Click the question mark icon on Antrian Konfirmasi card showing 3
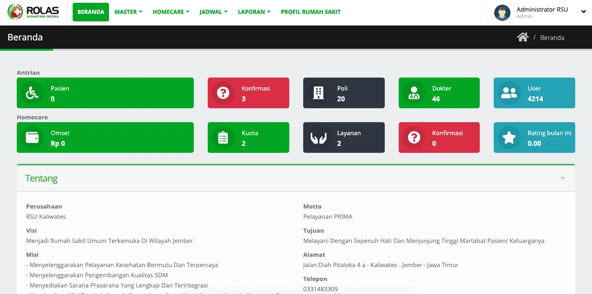 (223, 93)
